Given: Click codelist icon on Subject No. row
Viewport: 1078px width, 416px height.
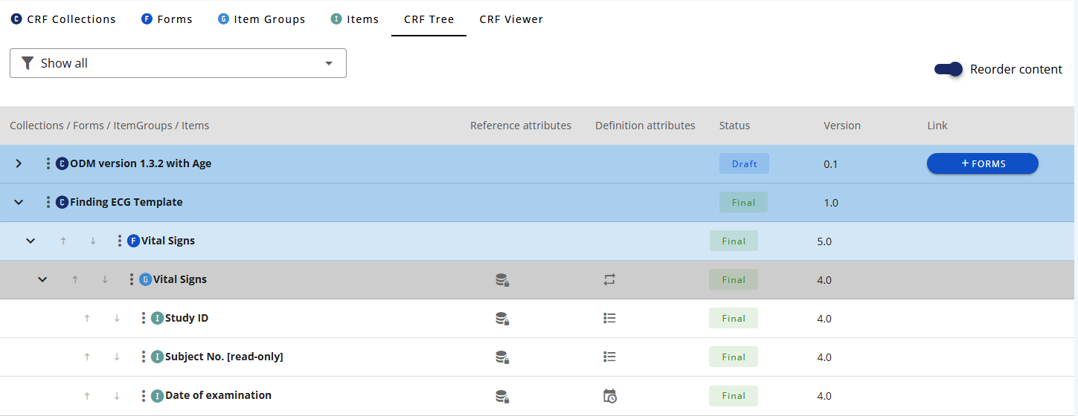Looking at the screenshot, I should pos(609,357).
